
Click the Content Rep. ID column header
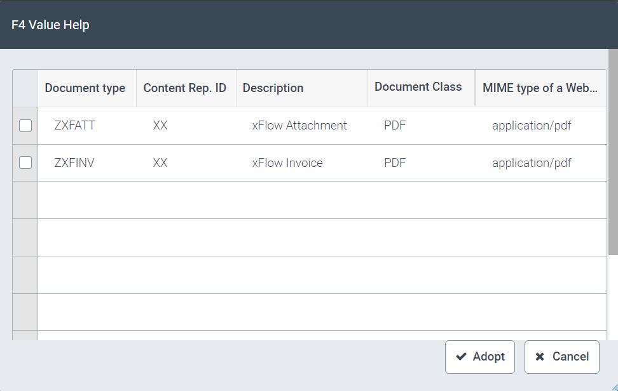(184, 88)
